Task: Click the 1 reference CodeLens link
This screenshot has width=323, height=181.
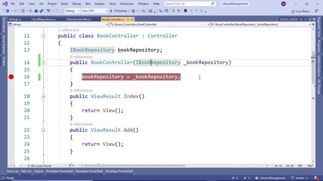Action: 69,30
